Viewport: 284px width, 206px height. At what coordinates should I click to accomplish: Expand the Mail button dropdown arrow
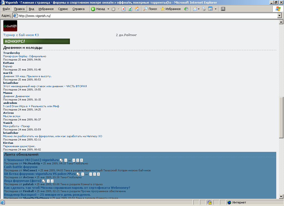[199, 9]
